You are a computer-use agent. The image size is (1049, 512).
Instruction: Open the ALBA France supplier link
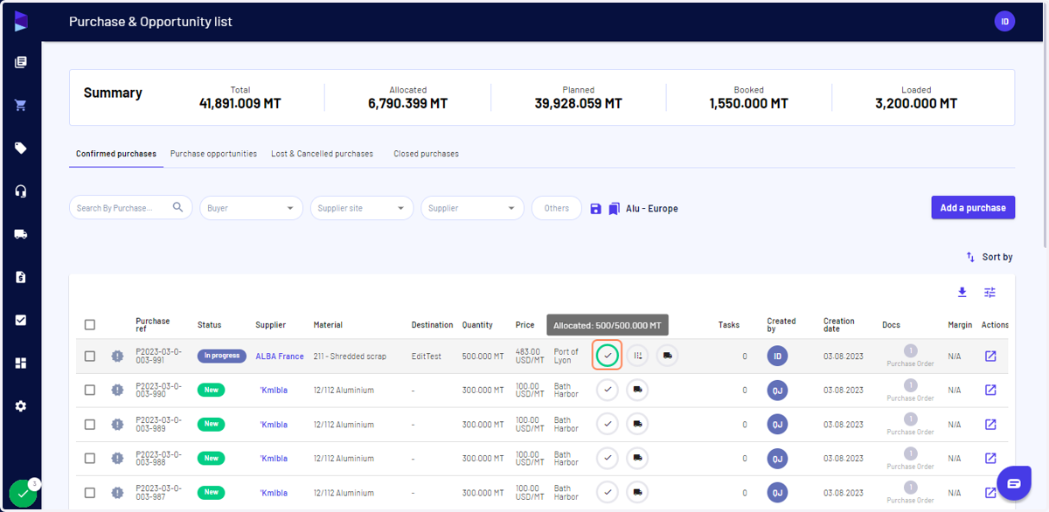[x=280, y=356]
